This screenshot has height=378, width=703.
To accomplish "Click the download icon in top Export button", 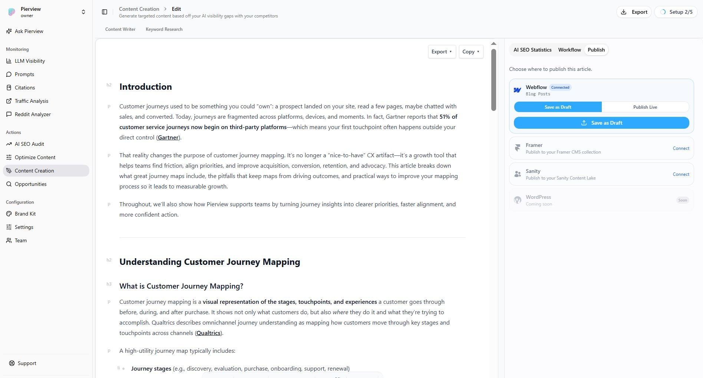I will [x=624, y=12].
